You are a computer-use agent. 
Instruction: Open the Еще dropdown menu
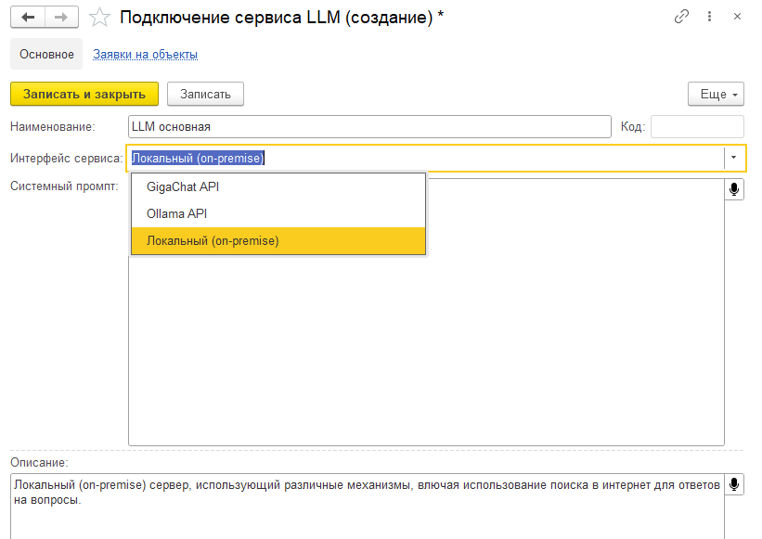coord(716,94)
